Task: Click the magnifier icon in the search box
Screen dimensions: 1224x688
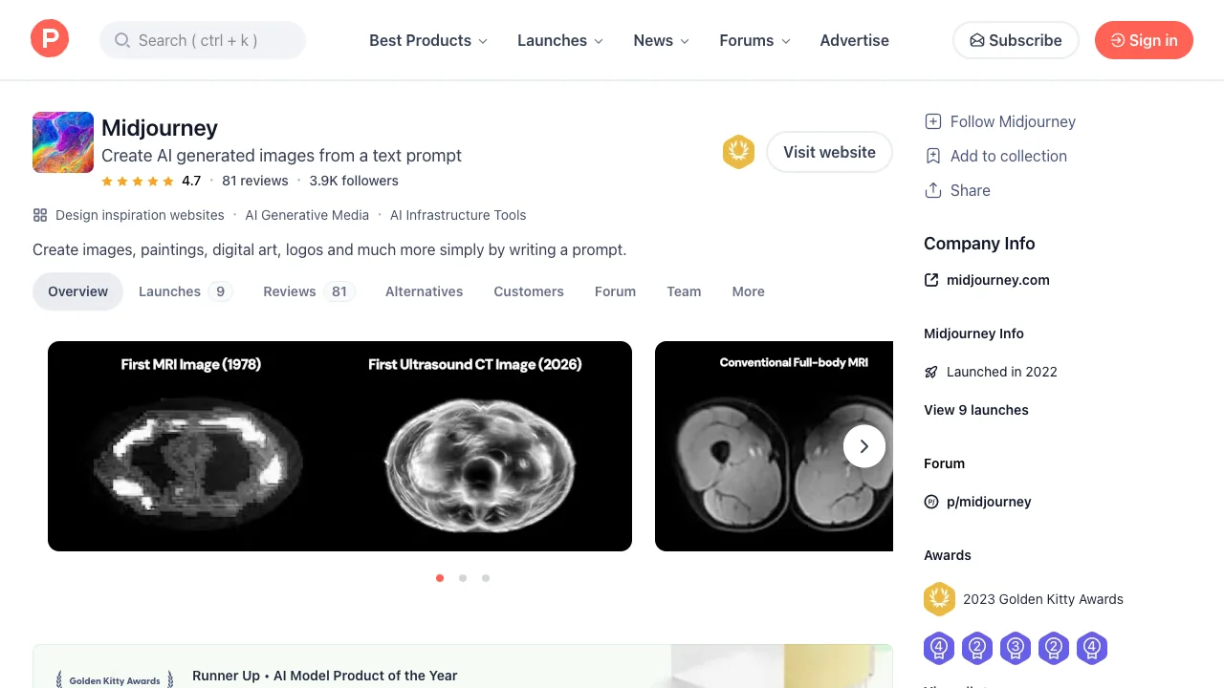Action: pyautogui.click(x=122, y=40)
